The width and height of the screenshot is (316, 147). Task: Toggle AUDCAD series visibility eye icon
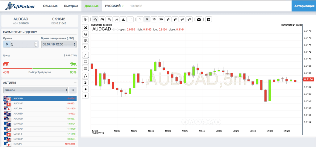coord(114,30)
